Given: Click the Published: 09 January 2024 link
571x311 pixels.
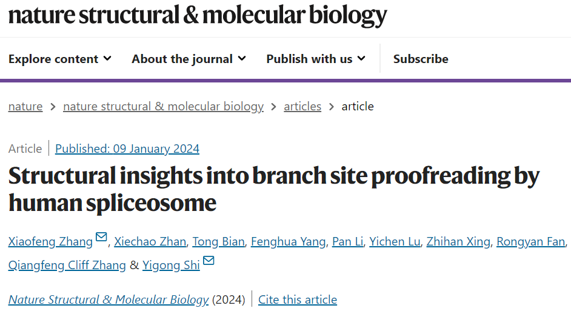Looking at the screenshot, I should [127, 149].
